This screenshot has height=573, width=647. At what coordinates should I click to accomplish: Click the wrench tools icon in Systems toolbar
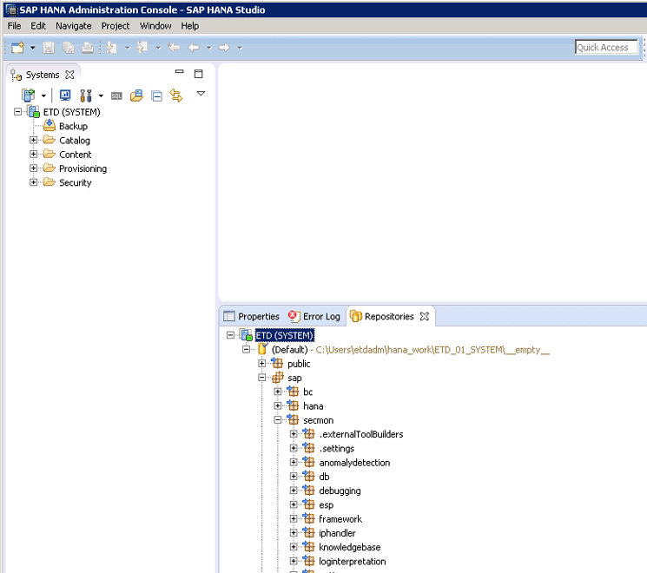(x=86, y=95)
